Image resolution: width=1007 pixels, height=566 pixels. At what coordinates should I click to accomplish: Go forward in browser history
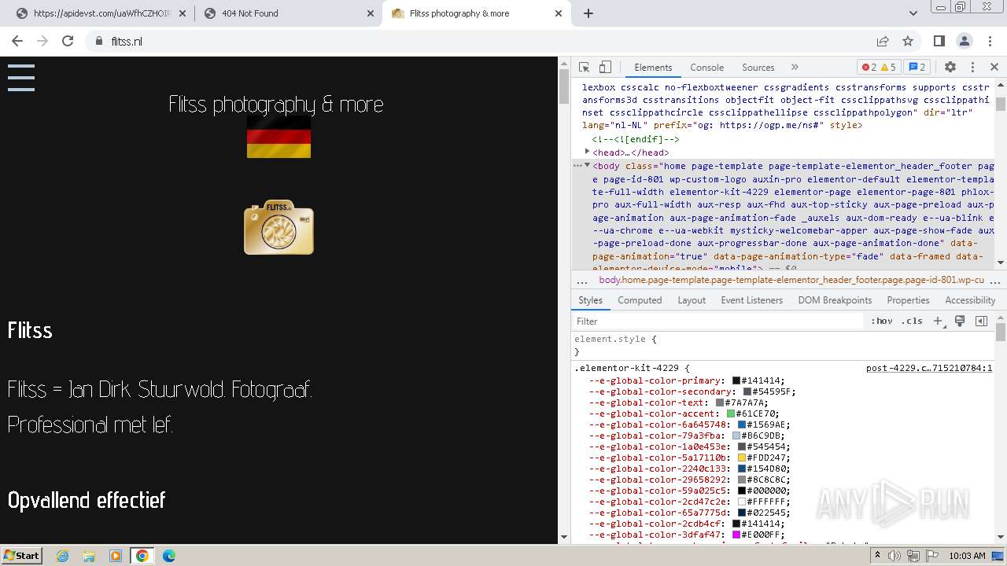coord(42,41)
